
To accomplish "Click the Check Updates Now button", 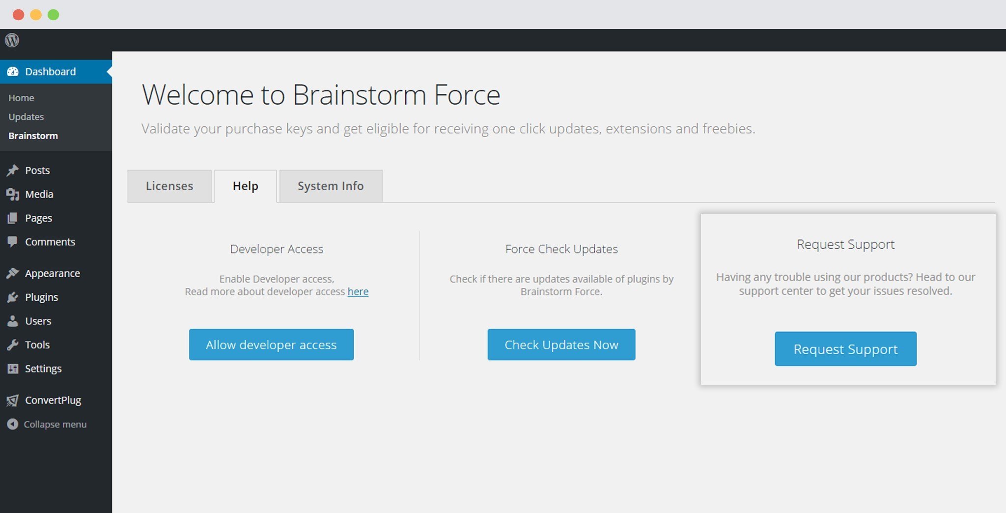I will click(x=561, y=344).
